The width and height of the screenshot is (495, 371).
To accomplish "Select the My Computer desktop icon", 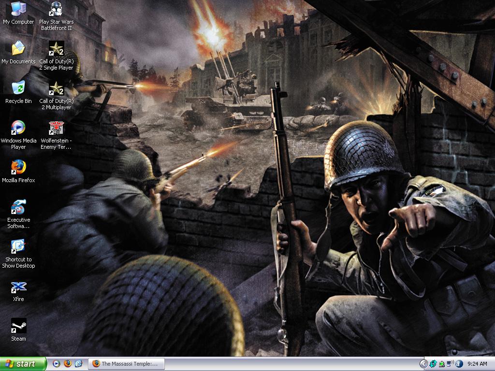I will pyautogui.click(x=18, y=13).
